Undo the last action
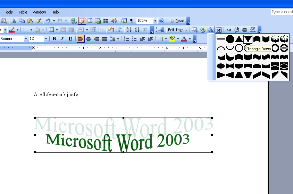The height and width of the screenshot is (194, 293). click(48, 21)
